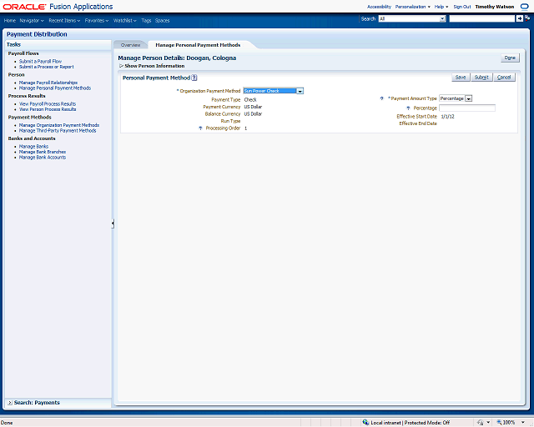Click the Percentage input field
This screenshot has height=427, width=534.
(466, 108)
